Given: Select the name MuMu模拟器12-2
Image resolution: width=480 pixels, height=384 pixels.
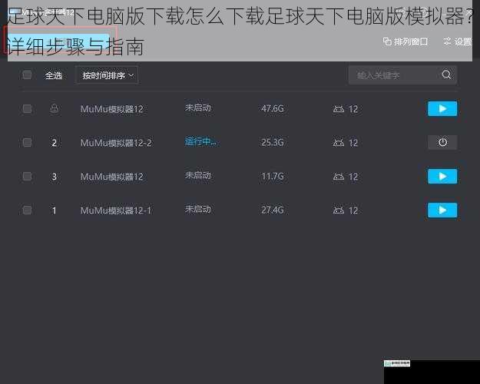Looking at the screenshot, I should [x=116, y=143].
